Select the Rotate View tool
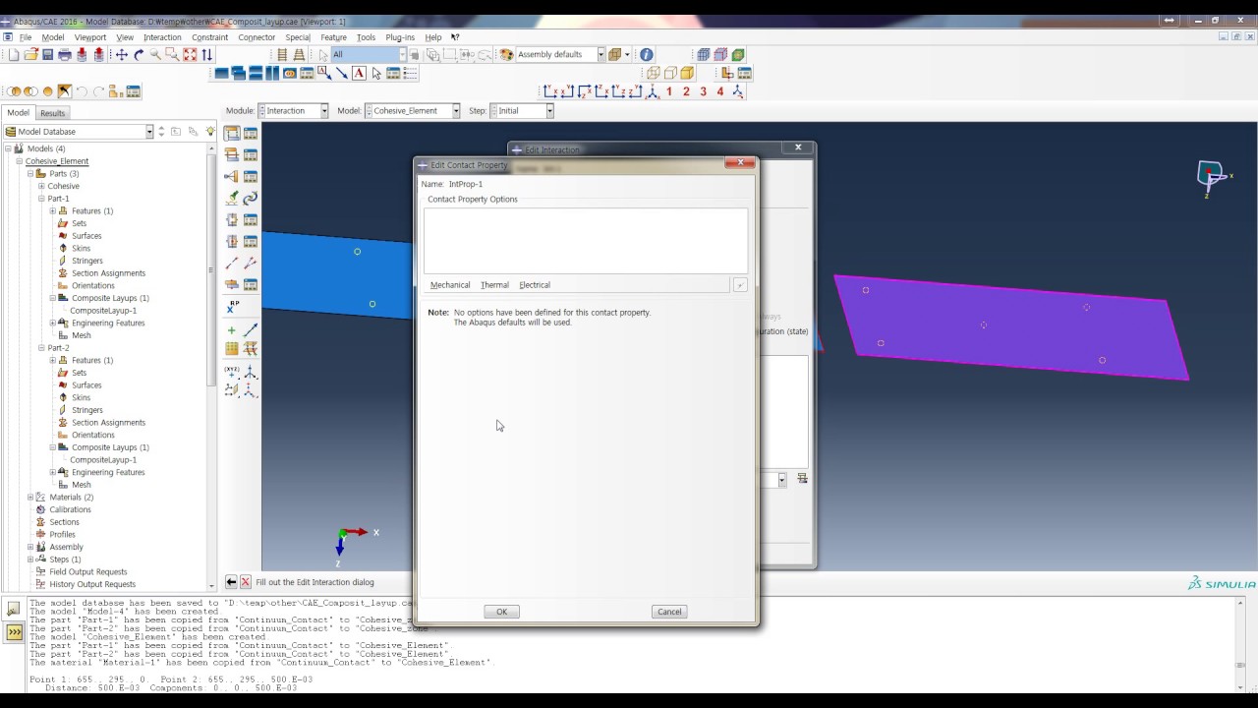1258x708 pixels. pyautogui.click(x=139, y=55)
